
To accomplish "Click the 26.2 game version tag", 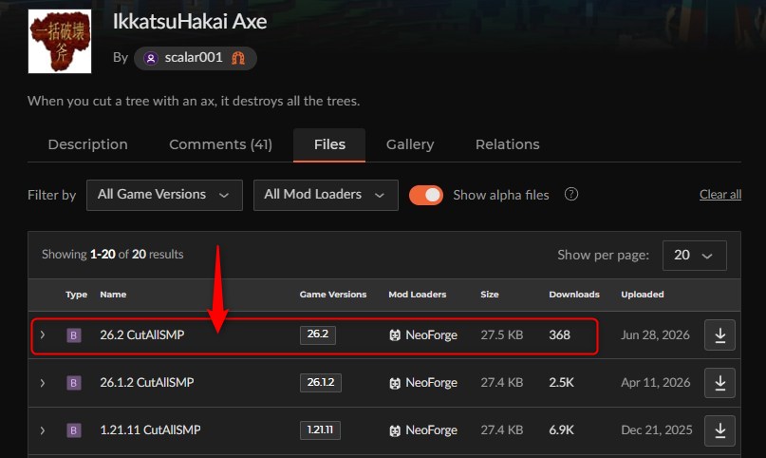I will click(318, 334).
